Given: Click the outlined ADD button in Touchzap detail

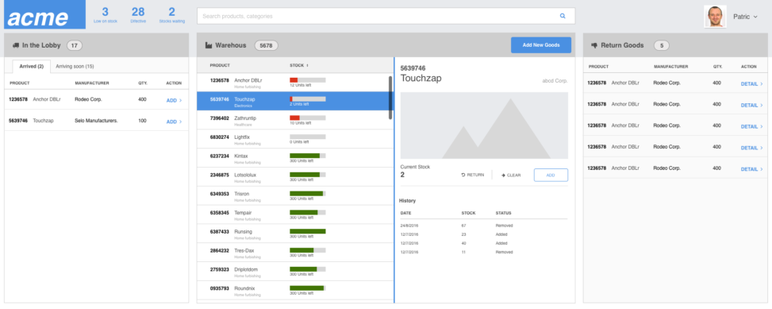Looking at the screenshot, I should (551, 175).
